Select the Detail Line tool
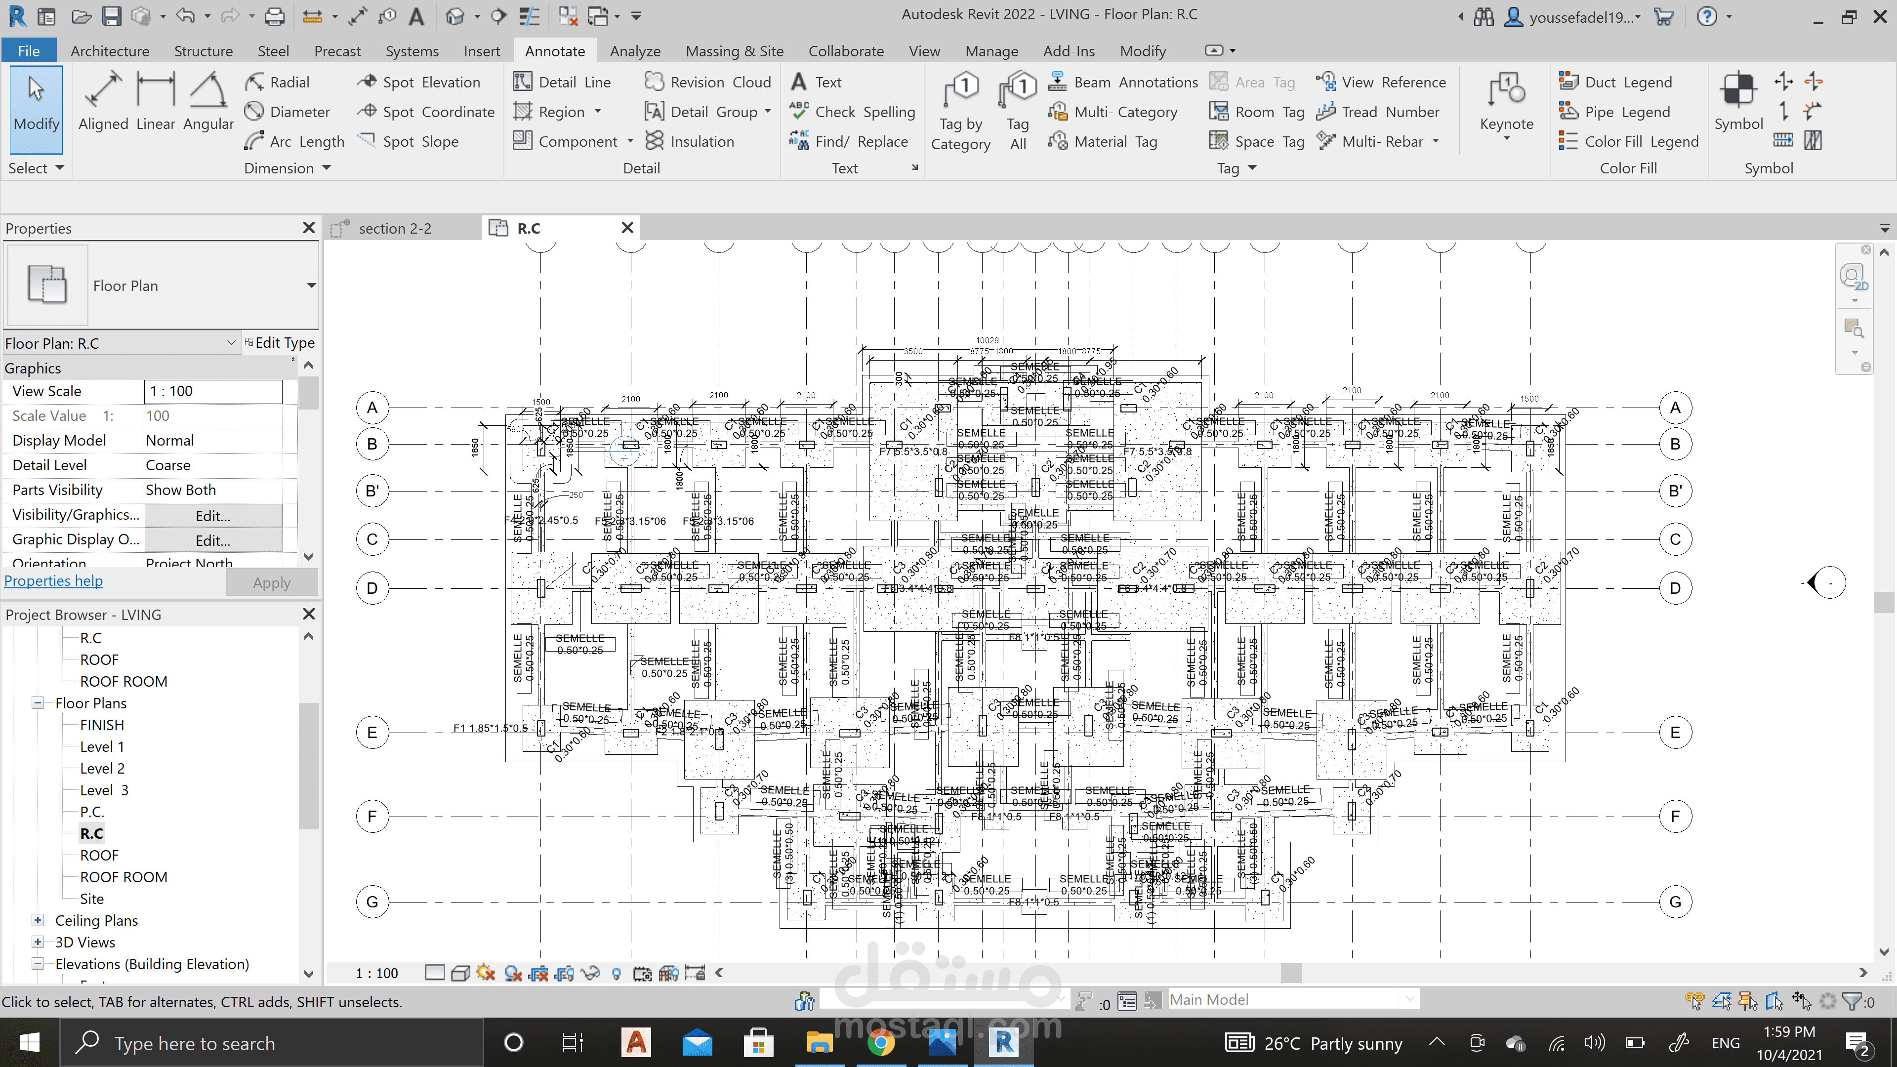This screenshot has height=1067, width=1897. pyautogui.click(x=563, y=82)
